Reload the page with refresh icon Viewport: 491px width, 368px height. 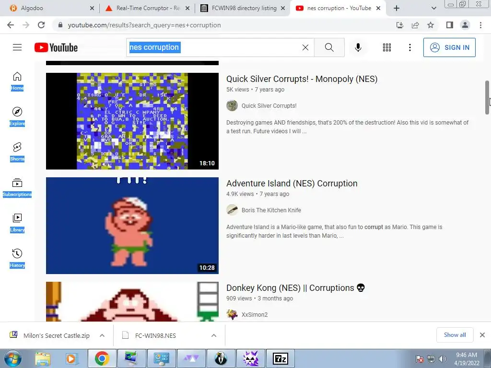click(41, 25)
